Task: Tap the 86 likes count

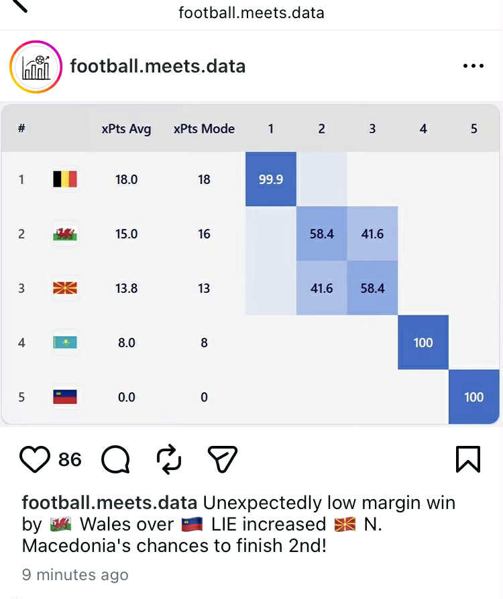Action: [70, 459]
